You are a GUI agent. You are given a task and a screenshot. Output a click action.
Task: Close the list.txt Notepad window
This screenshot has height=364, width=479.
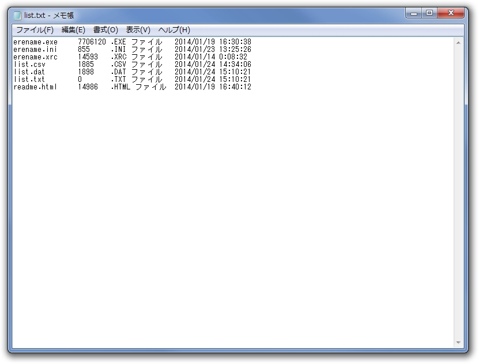pyautogui.click(x=451, y=13)
